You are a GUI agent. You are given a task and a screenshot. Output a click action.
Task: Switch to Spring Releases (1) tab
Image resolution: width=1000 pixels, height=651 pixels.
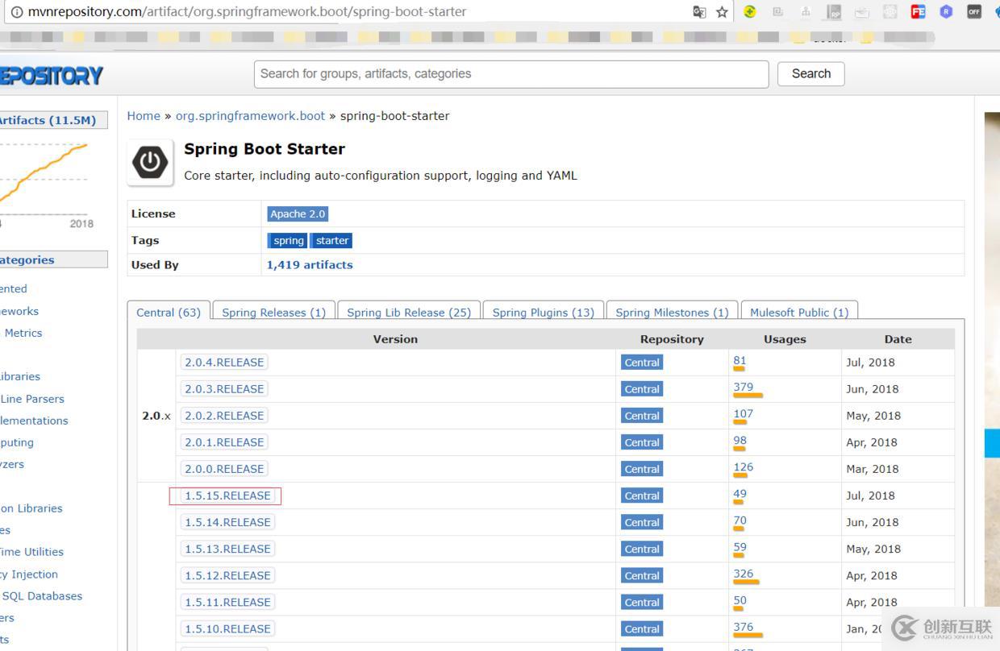pyautogui.click(x=273, y=312)
